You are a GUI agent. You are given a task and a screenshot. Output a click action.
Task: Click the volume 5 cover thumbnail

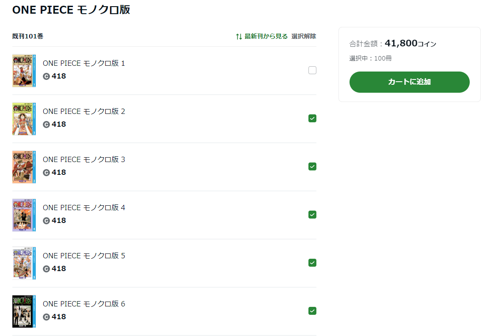[24, 263]
